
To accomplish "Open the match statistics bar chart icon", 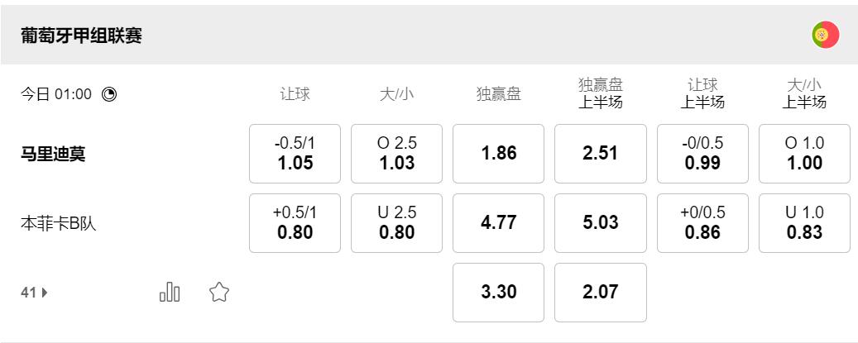I will [170, 292].
